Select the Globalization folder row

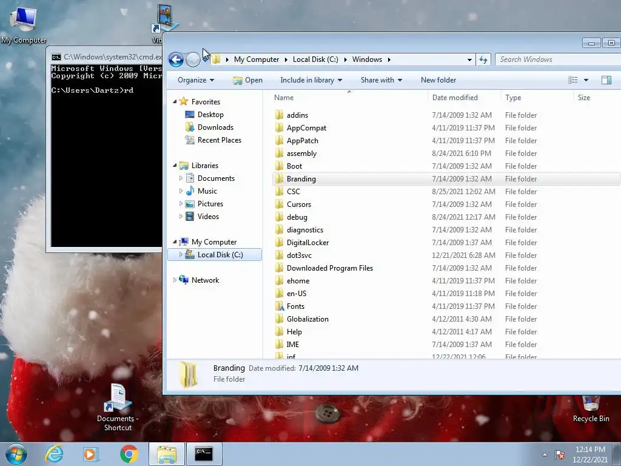point(446,319)
